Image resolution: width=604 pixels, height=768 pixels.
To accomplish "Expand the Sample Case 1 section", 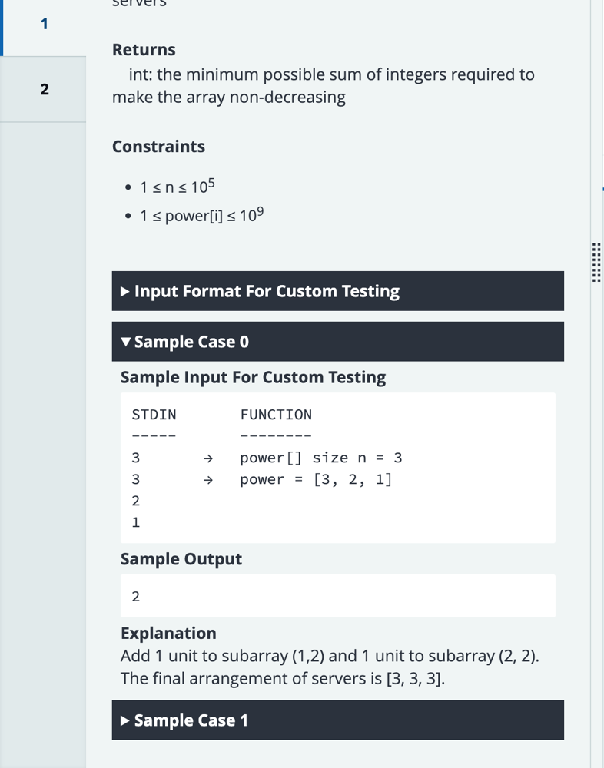I will pos(337,720).
